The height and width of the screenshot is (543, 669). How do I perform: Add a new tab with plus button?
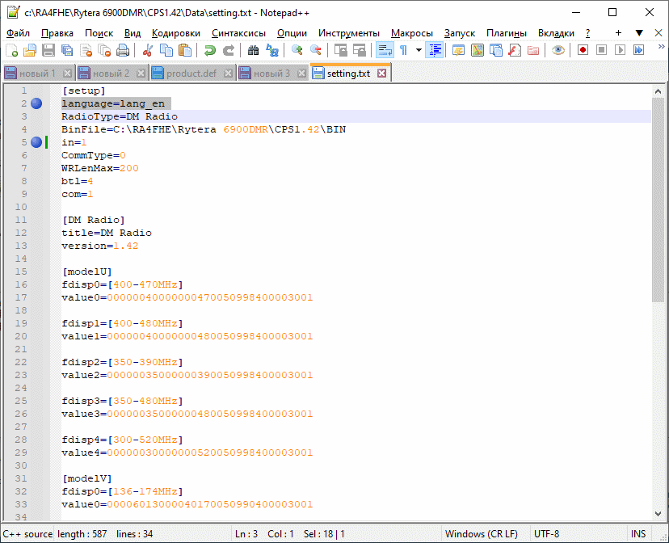(618, 33)
